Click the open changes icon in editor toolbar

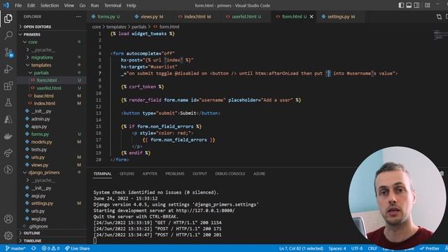point(439,17)
